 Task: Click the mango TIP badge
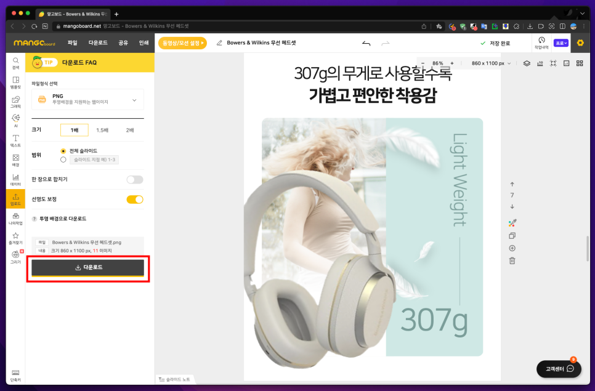(45, 62)
